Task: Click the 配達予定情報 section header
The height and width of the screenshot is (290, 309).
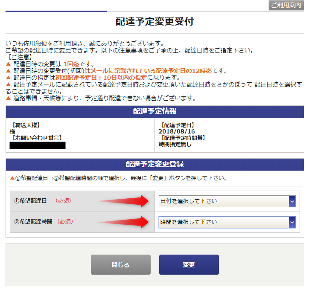Action: (x=154, y=111)
